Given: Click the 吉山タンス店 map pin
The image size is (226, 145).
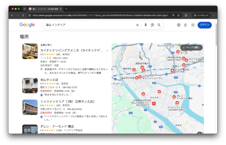Looking at the screenshot, I should click(x=137, y=78).
